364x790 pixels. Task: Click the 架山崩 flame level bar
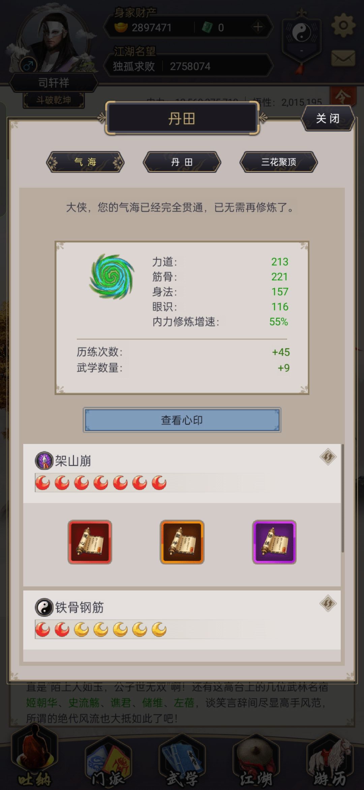150,483
